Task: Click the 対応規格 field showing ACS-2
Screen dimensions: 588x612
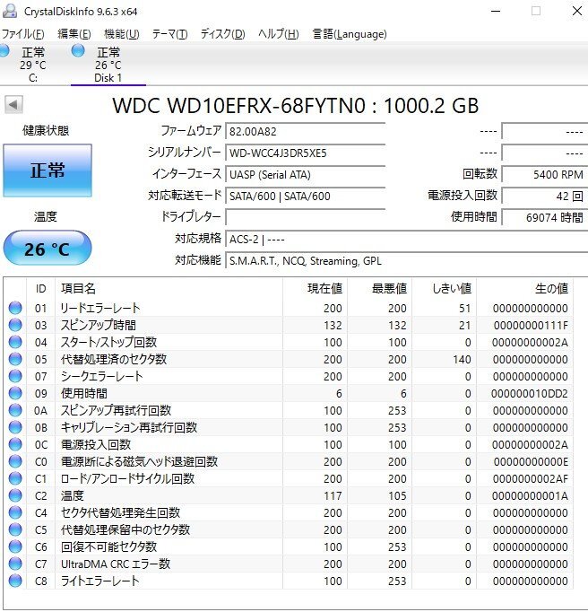Action: (x=407, y=239)
